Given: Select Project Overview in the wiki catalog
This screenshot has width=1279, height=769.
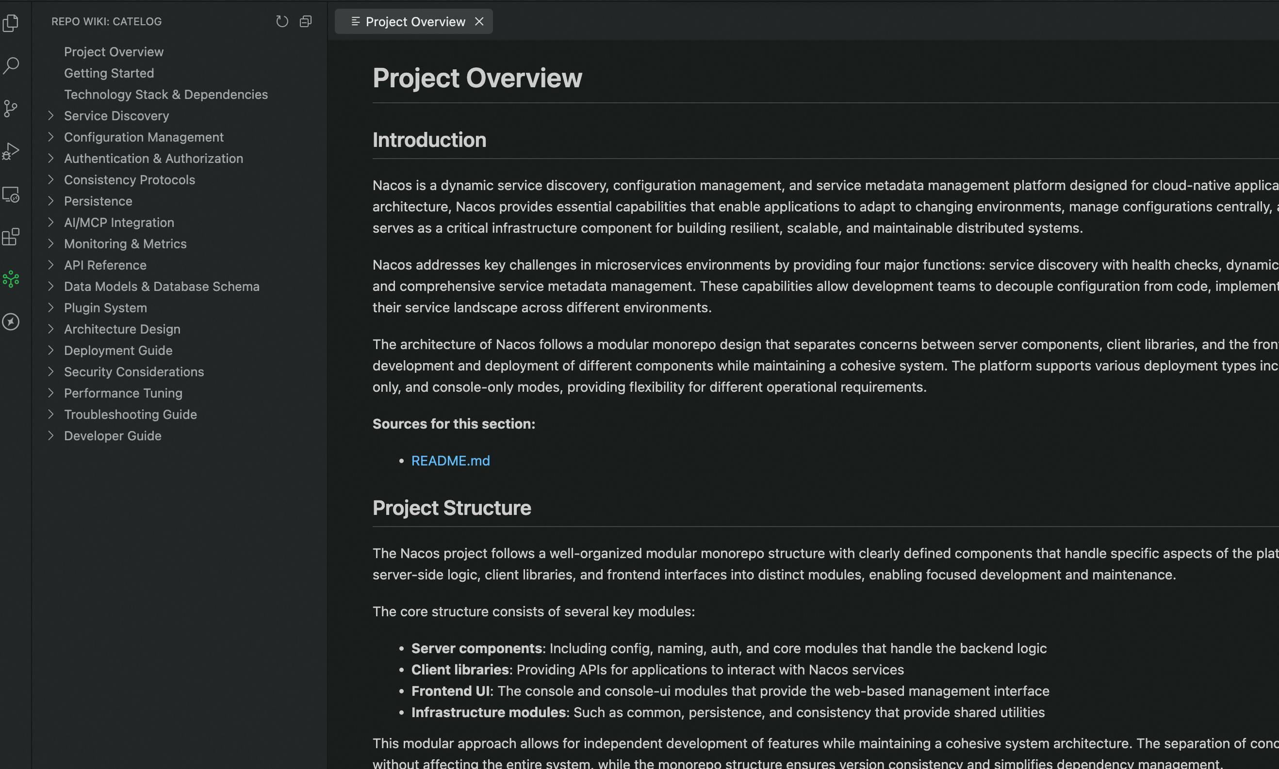Looking at the screenshot, I should (x=114, y=52).
